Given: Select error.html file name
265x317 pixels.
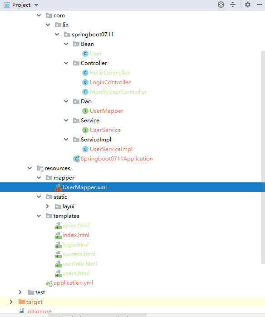Looking at the screenshot, I should pos(76,226).
